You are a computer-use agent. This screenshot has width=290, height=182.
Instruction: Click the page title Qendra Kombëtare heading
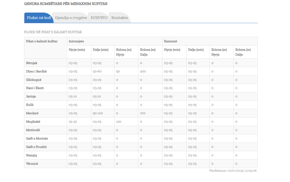(x=66, y=4)
